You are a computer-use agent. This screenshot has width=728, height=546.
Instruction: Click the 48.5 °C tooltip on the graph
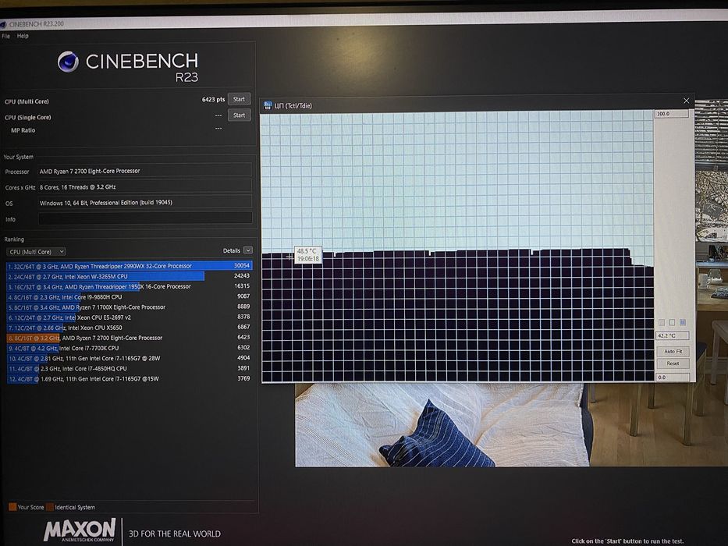308,255
